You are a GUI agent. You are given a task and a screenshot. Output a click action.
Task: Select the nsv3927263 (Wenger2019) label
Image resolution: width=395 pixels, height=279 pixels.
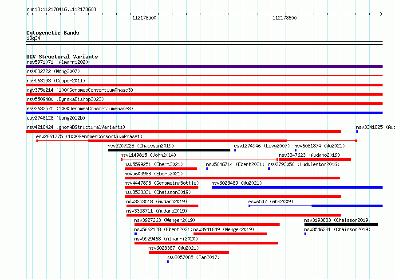pyautogui.click(x=165, y=220)
